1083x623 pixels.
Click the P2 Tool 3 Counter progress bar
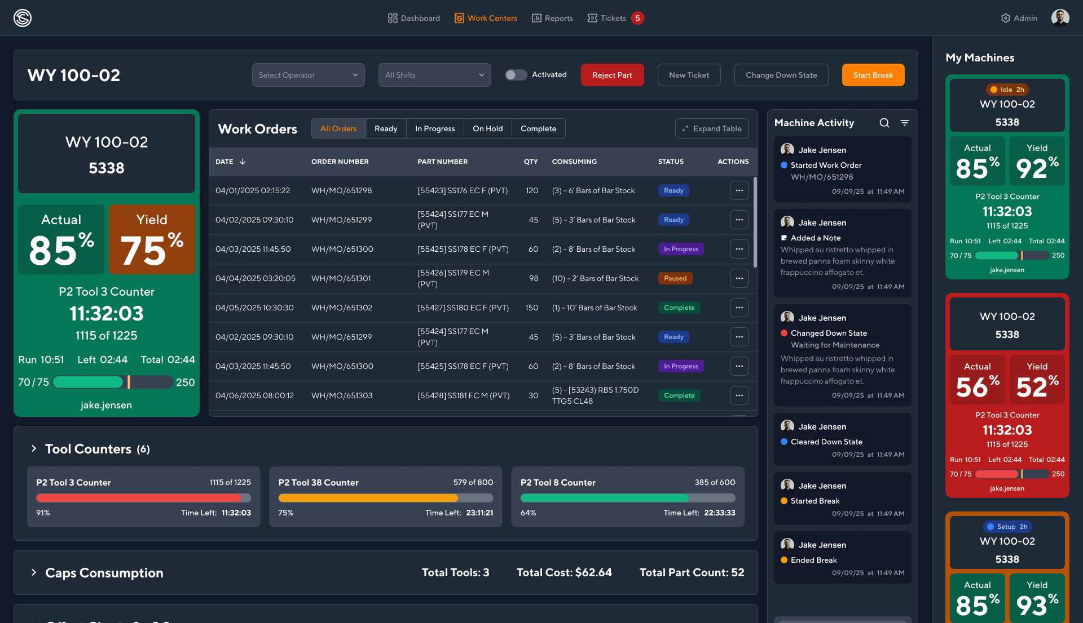pos(143,498)
